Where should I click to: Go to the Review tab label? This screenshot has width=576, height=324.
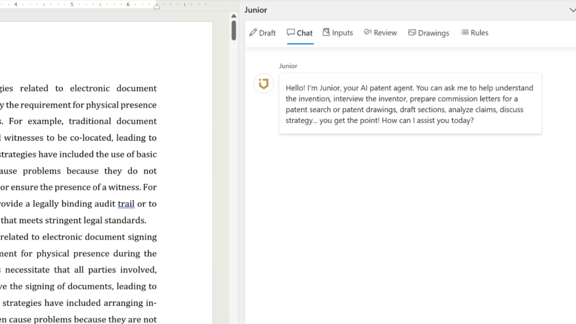click(385, 33)
